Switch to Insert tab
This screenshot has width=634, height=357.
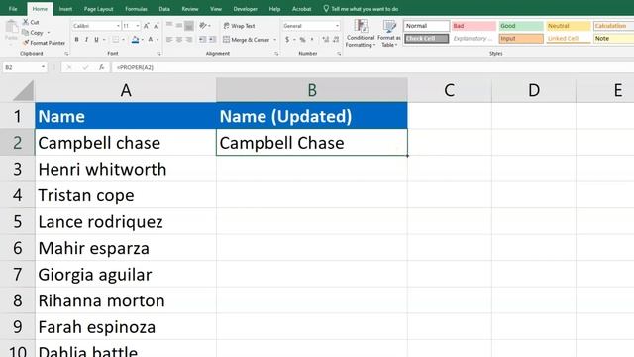click(65, 9)
